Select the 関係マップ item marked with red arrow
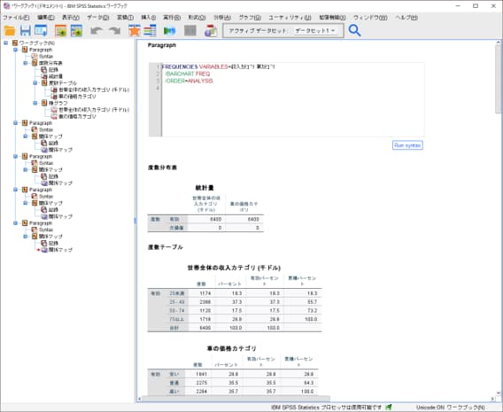The width and height of the screenshot is (503, 412). 60,250
